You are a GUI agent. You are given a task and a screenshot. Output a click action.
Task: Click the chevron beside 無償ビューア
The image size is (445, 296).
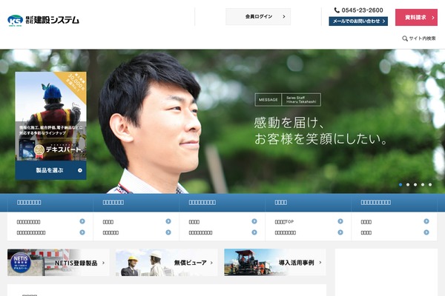coord(211,263)
